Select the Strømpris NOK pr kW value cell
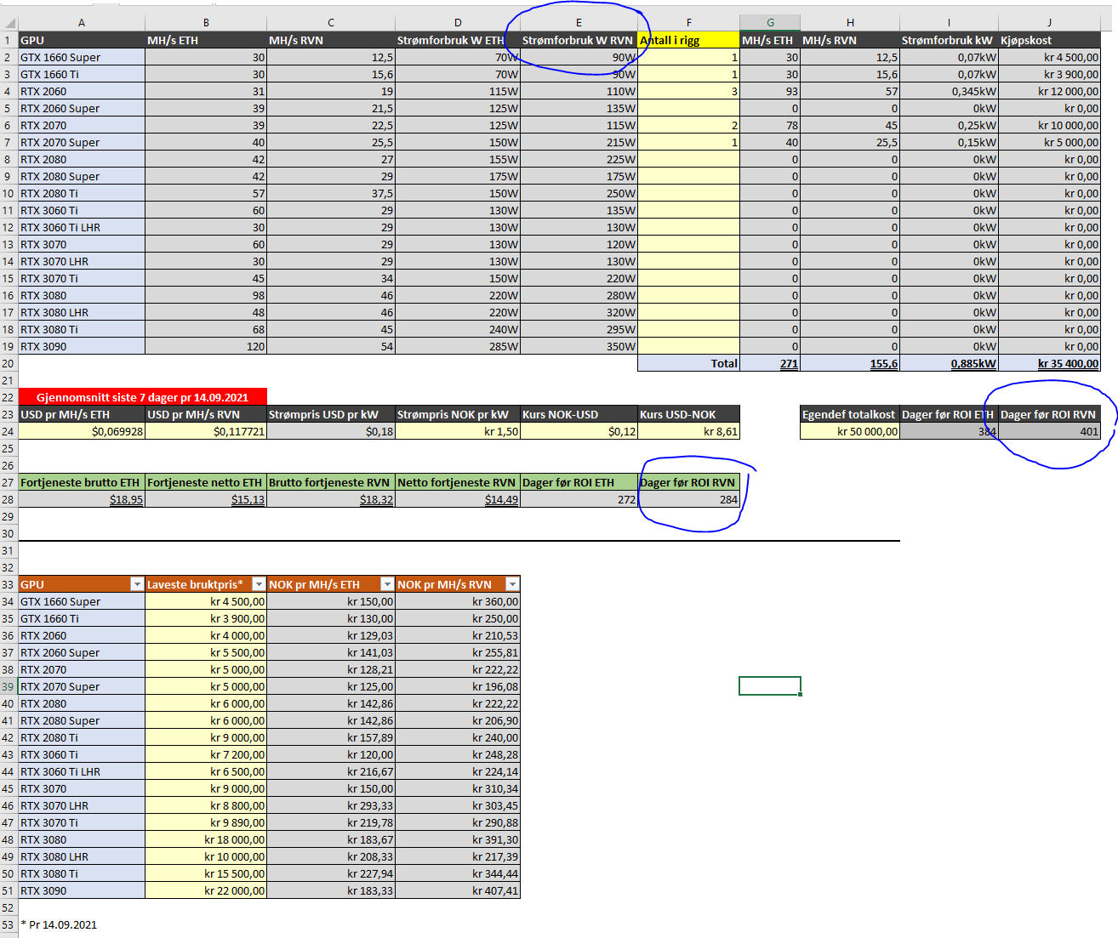Viewport: 1118px width, 938px height. [x=458, y=431]
